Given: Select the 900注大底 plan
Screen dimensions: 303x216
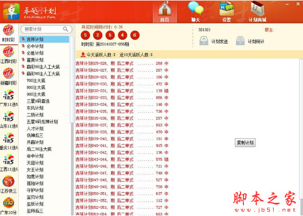Looking at the screenshot, I should pyautogui.click(x=36, y=94).
